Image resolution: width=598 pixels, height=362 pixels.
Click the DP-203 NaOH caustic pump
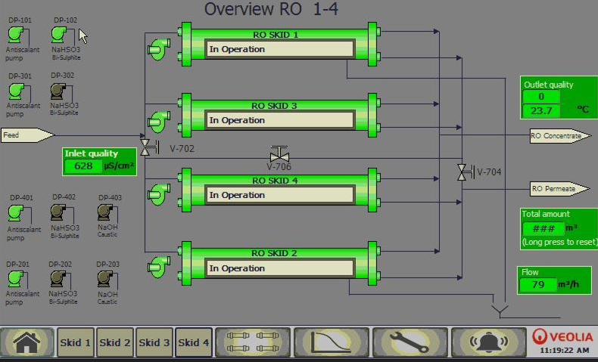[x=105, y=279]
